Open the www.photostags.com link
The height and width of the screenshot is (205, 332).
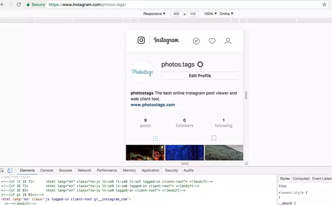pos(153,104)
